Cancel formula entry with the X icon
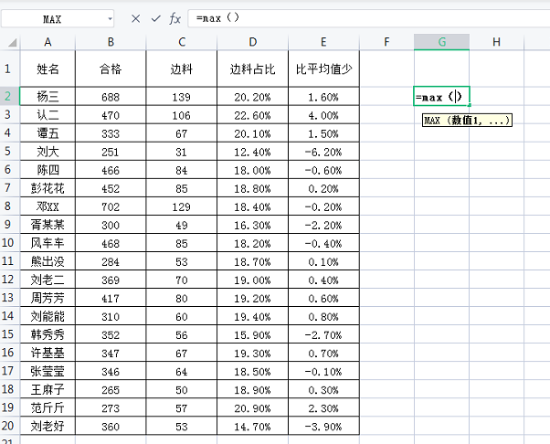The height and width of the screenshot is (444, 550). (136, 18)
